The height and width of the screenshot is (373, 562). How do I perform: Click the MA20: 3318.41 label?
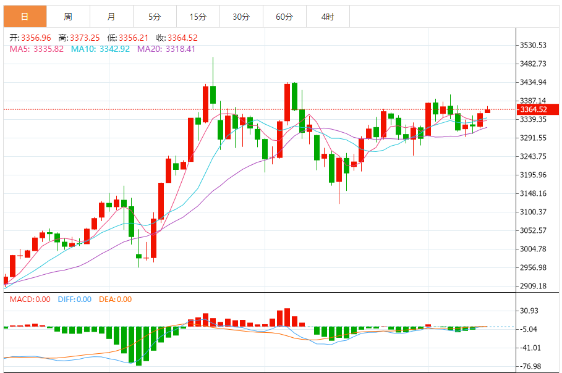[x=166, y=49]
